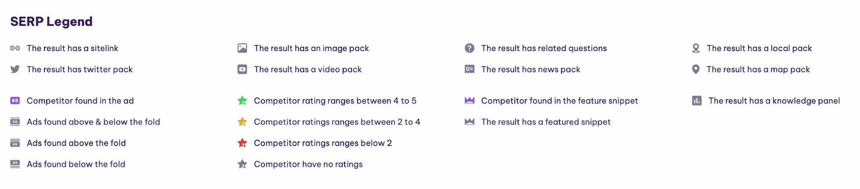Click the 'Ads found below the fold' icon

click(x=15, y=164)
